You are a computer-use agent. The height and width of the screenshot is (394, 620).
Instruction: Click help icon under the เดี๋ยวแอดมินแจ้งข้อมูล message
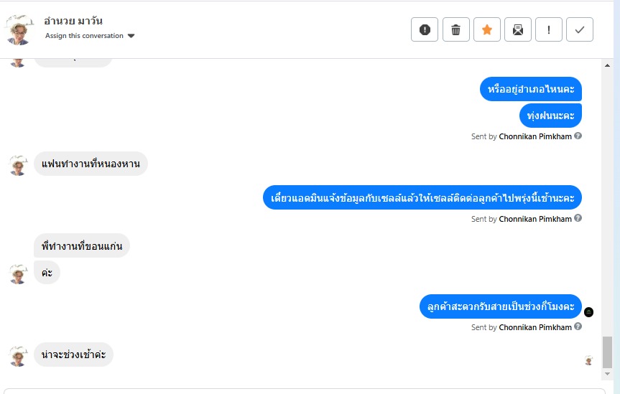[578, 218]
